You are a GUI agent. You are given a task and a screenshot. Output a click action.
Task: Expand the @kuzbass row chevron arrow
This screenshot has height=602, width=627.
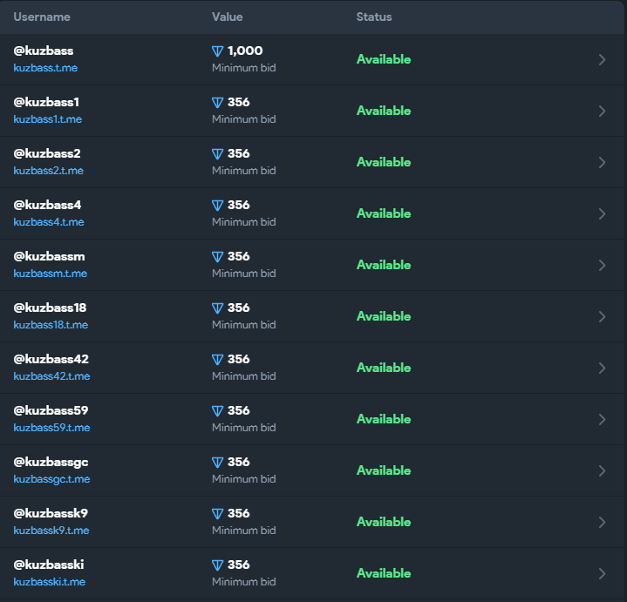(x=603, y=59)
